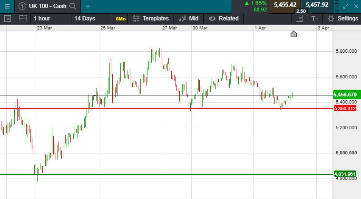Click the 1 Apr date label
The image size is (361, 199).
tap(260, 28)
